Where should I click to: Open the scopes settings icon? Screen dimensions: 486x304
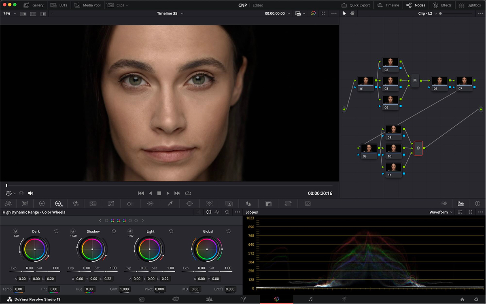point(460,212)
